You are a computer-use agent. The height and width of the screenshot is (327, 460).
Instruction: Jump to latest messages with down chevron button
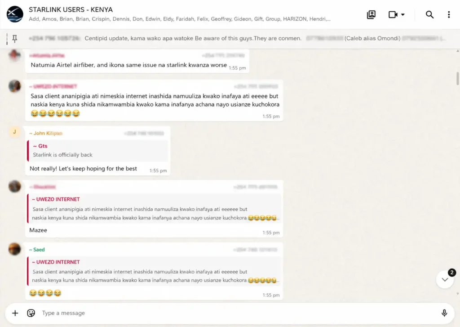445,279
